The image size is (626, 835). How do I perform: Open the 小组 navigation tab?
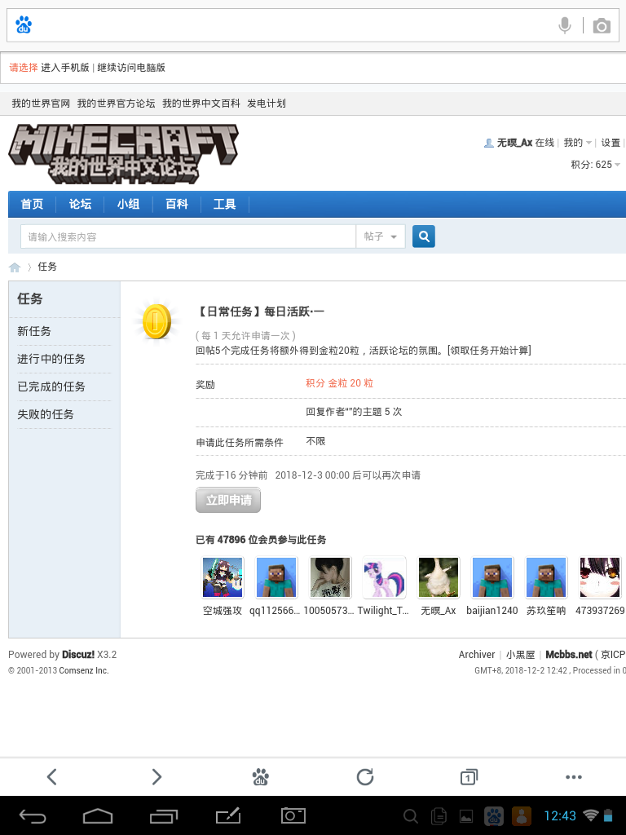(128, 204)
